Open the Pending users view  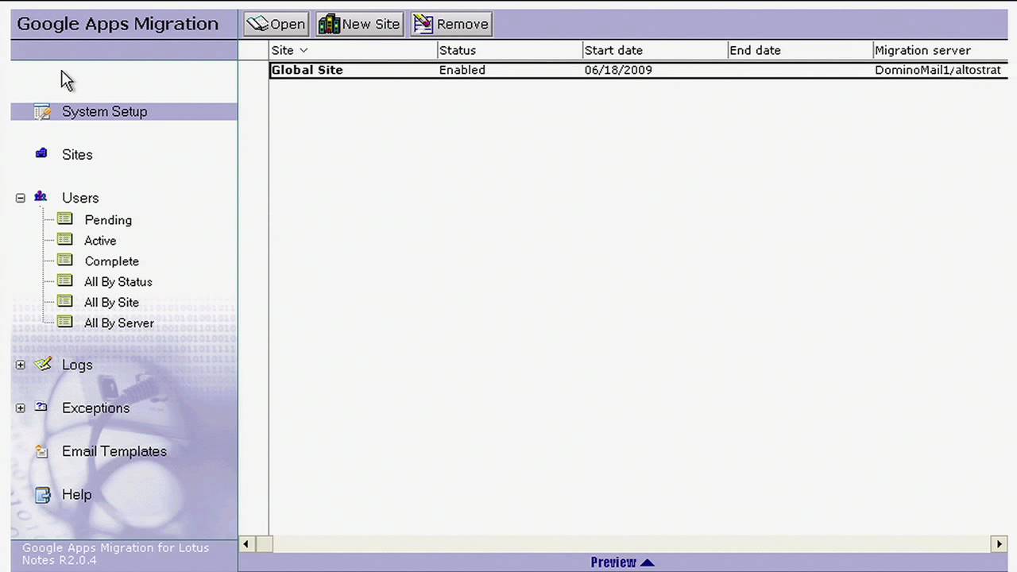(x=108, y=220)
